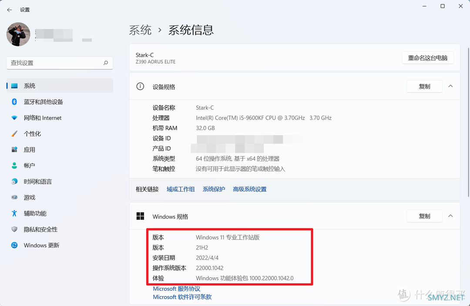Viewport: 470px width, 306px height.
Task: Click Windows 功能体验包 1000.22000.1042.0 text
Action: point(245,278)
